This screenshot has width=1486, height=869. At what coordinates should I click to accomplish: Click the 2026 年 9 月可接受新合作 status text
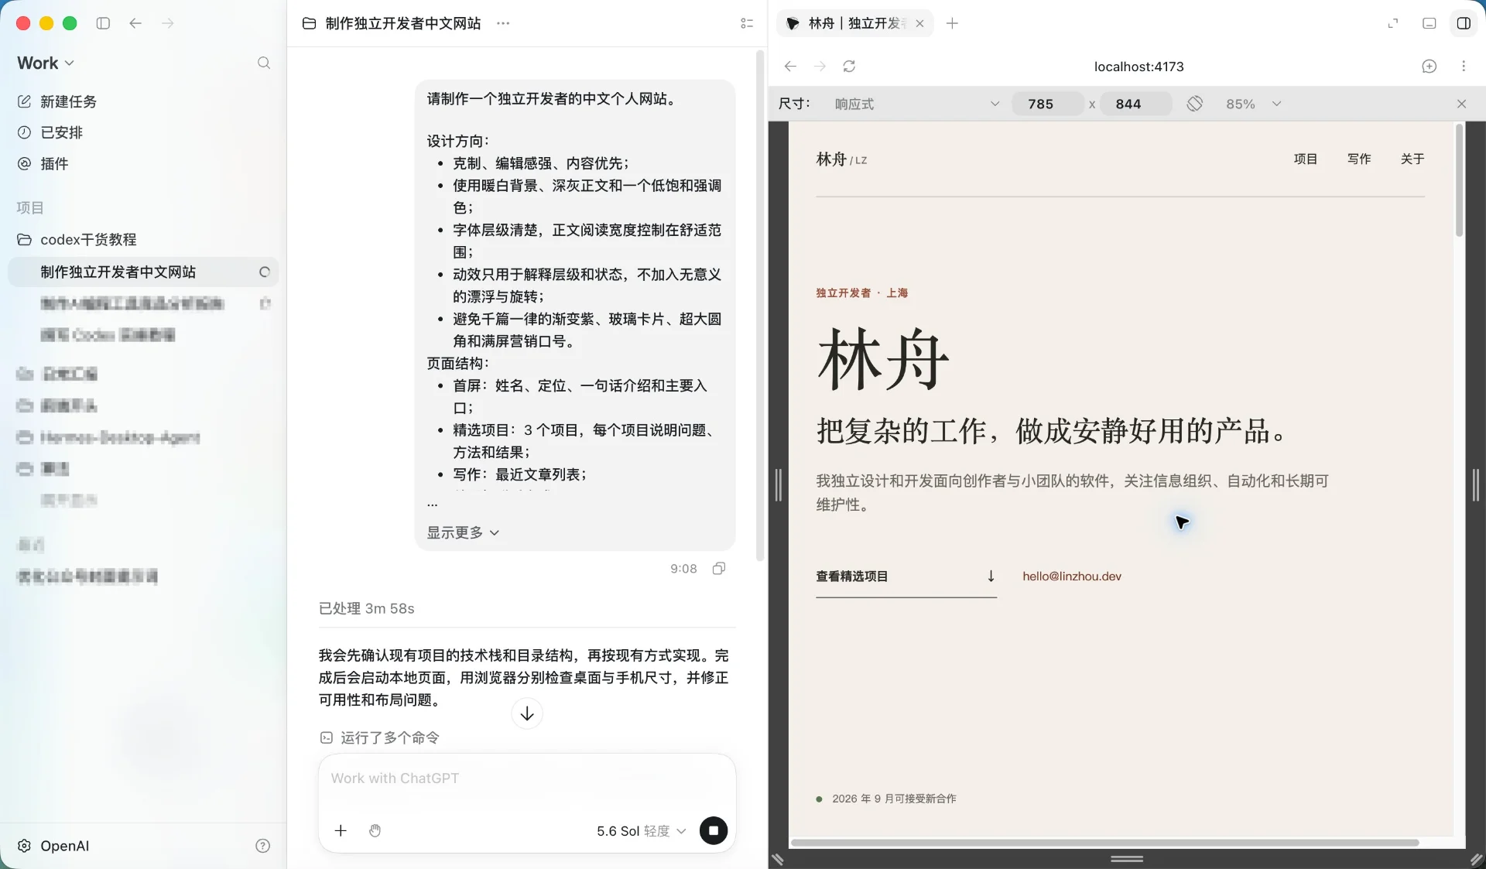click(894, 799)
